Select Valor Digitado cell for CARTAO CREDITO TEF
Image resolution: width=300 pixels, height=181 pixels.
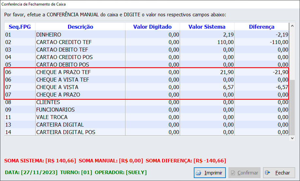pos(152,42)
